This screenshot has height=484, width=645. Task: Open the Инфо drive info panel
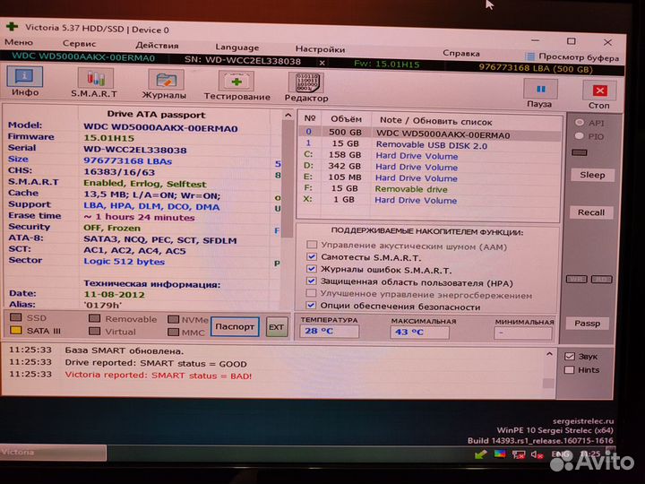tap(24, 82)
